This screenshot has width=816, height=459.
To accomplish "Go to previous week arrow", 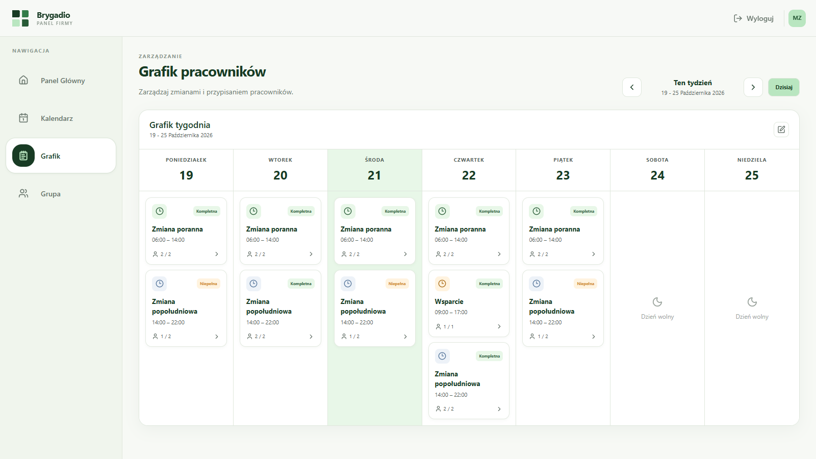I will click(632, 87).
